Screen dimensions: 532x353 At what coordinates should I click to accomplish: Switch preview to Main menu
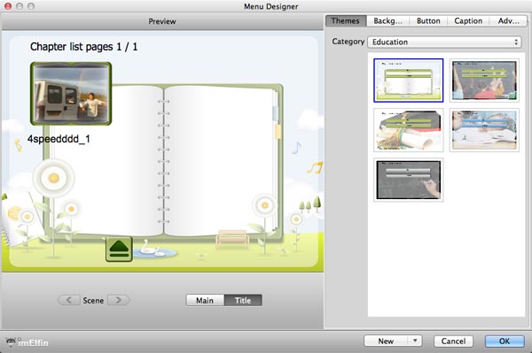point(205,300)
